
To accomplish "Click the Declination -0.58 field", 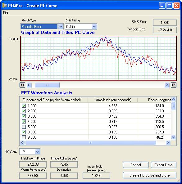I will [x=64, y=176].
